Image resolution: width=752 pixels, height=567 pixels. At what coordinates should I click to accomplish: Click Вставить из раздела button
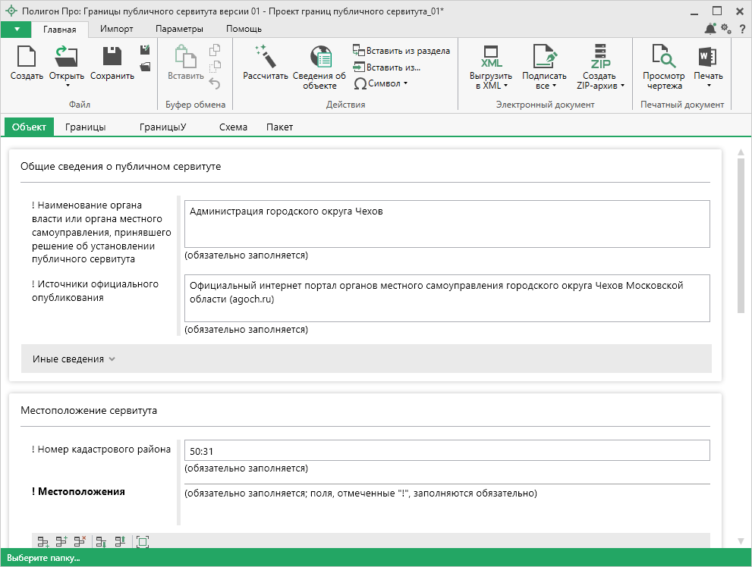401,51
